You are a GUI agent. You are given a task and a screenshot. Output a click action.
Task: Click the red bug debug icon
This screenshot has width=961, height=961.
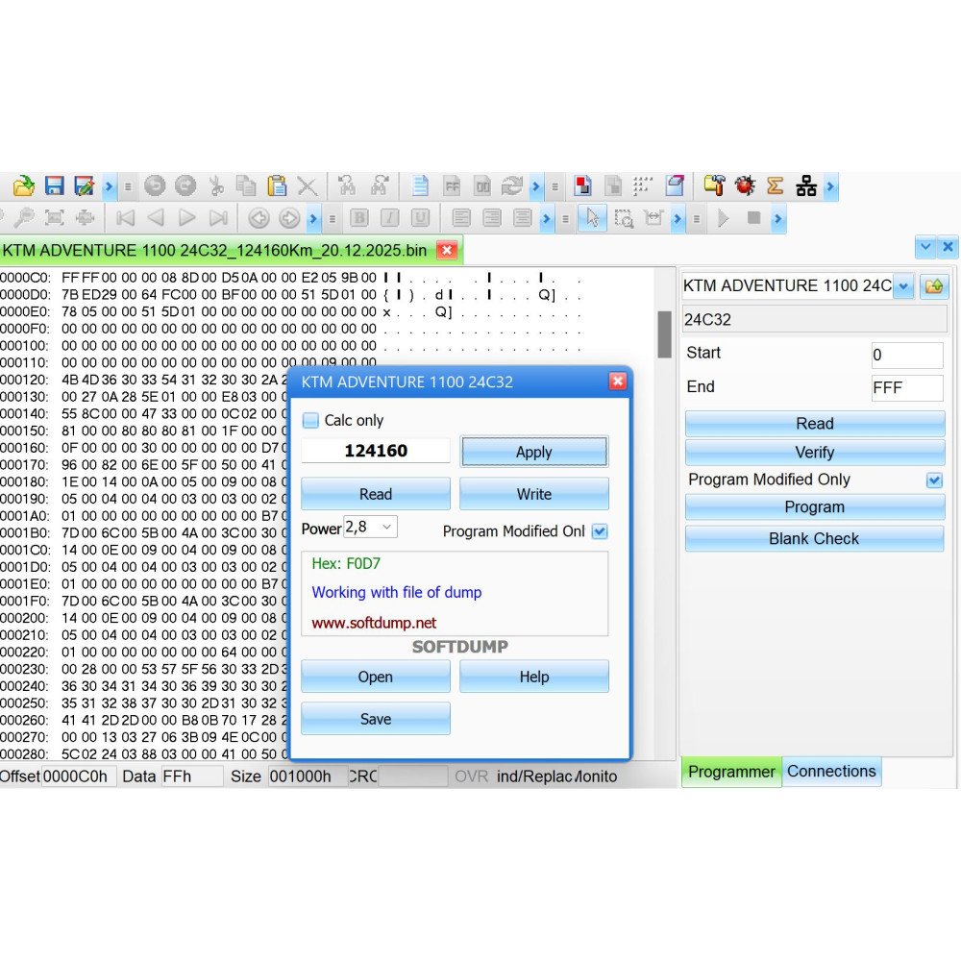[745, 185]
